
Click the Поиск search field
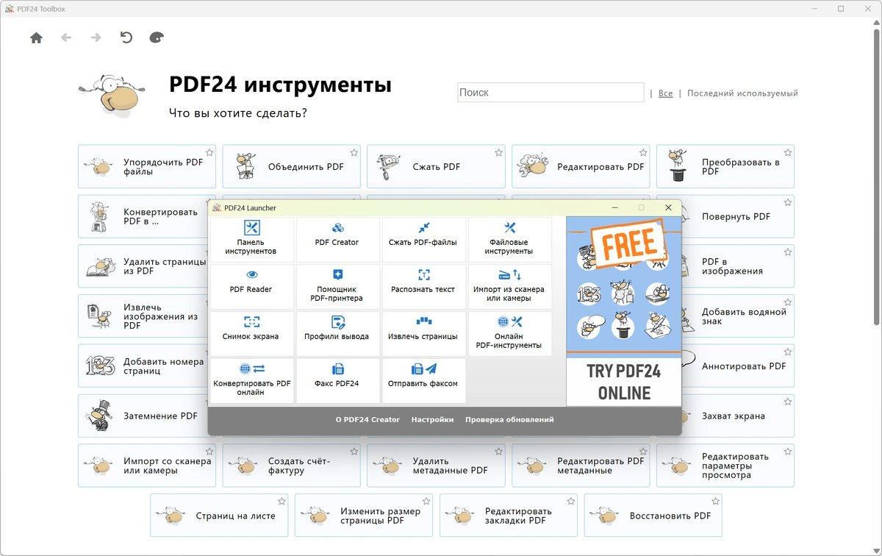tap(551, 93)
